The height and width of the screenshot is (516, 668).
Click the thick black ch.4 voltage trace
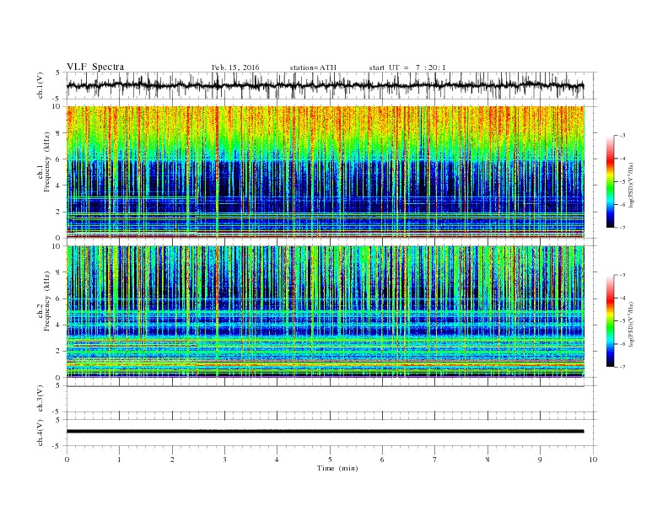coord(326,432)
